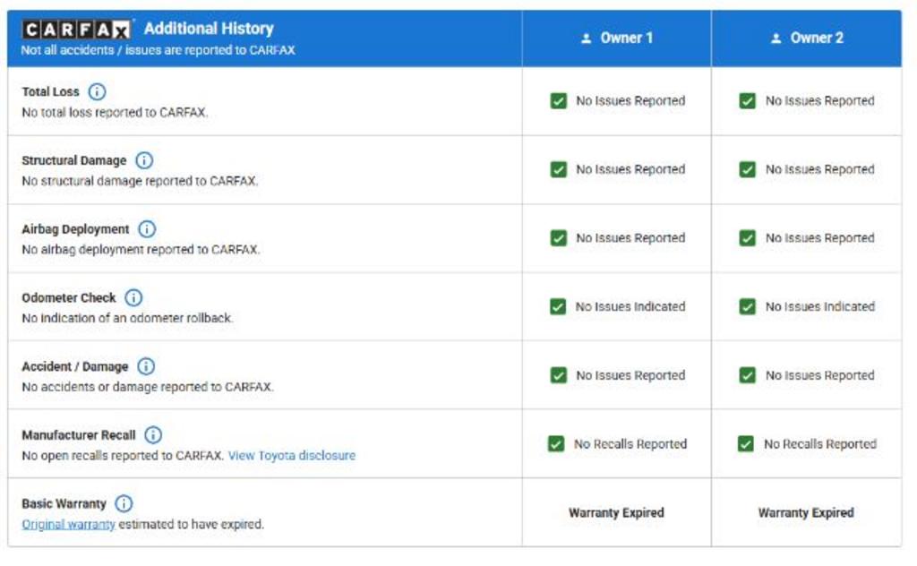This screenshot has height=566, width=917.
Task: Click the Manufacturer Recall row title
Action: pyautogui.click(x=79, y=435)
